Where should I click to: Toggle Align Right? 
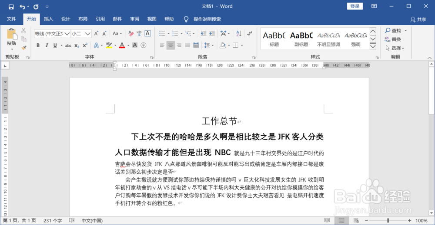(x=179, y=45)
